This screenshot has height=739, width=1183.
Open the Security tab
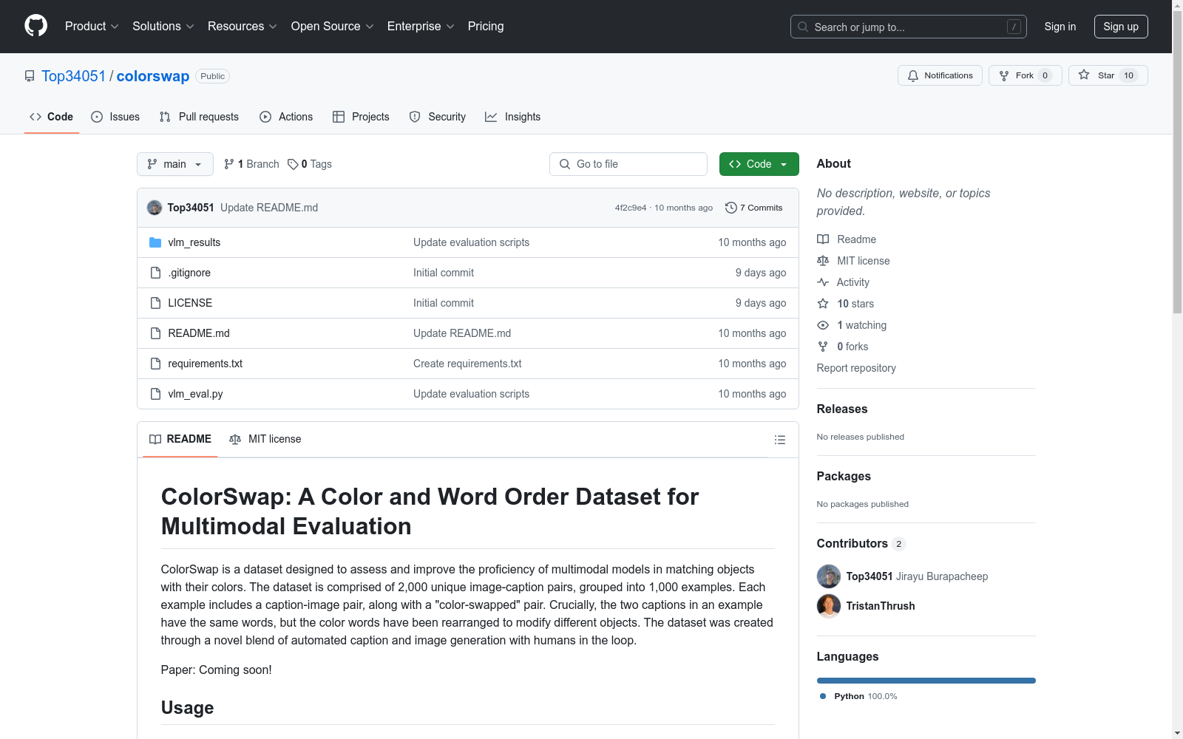point(438,117)
